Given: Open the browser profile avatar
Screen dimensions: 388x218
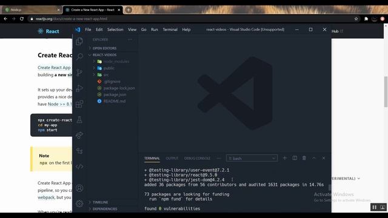Looking at the screenshot, I should click(383, 19).
